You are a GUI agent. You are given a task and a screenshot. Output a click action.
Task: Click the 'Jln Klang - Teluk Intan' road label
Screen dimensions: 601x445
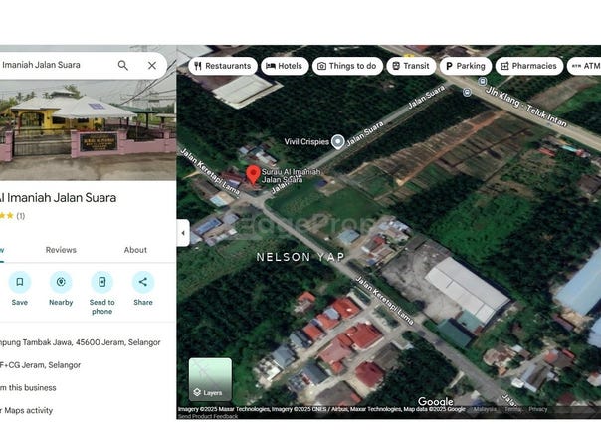pyautogui.click(x=525, y=107)
